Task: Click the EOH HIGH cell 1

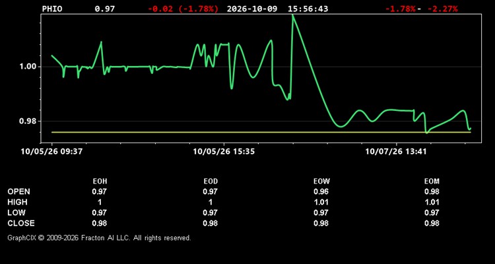Action: tap(100, 202)
